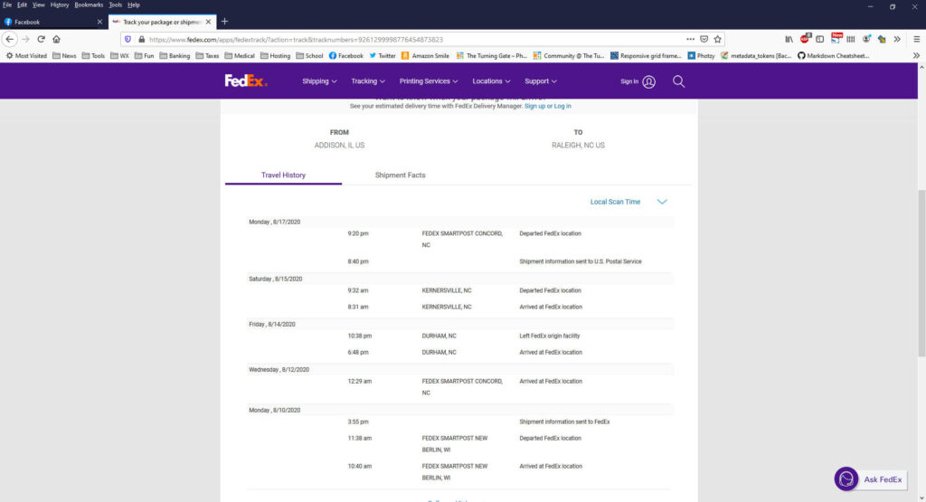Screen dimensions: 926x502
Task: Open the Shipping navigation dropdown
Action: point(319,81)
